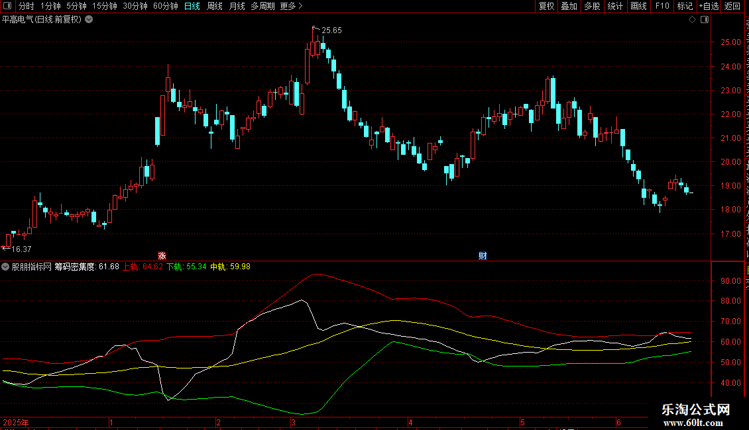Viewport: 749px width, 430px height.
Task: Click the yellow 中轨: 59.98 legend
Action: tap(230, 267)
